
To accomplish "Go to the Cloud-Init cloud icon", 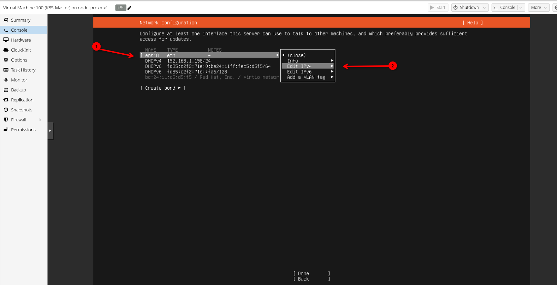I will [x=6, y=50].
